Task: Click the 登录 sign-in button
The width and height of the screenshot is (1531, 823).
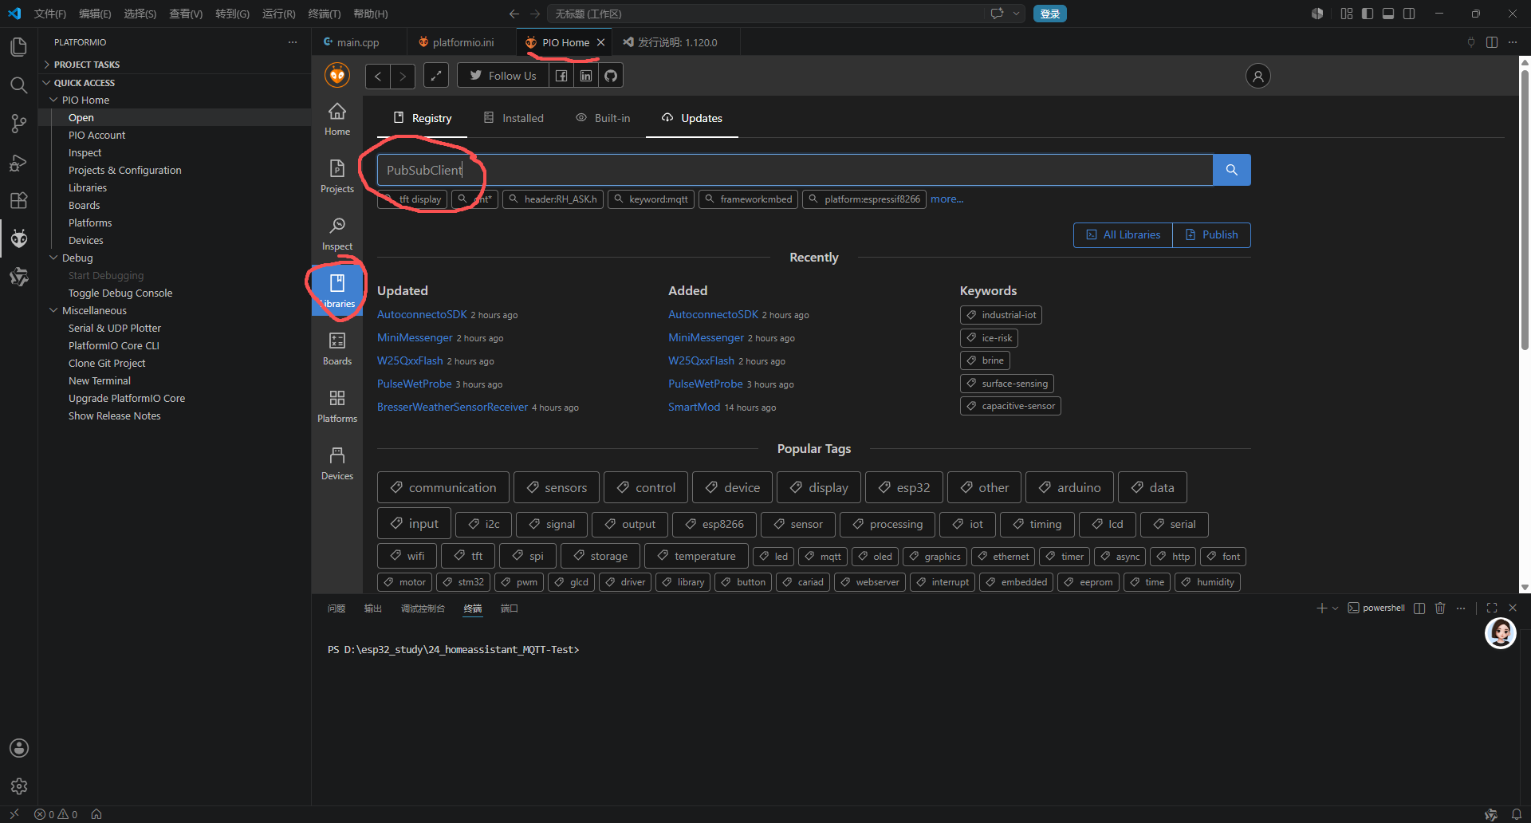Action: [1049, 14]
